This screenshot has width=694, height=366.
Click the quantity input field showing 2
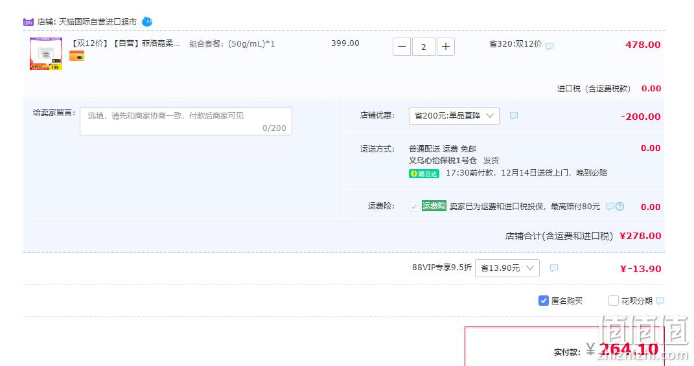424,47
